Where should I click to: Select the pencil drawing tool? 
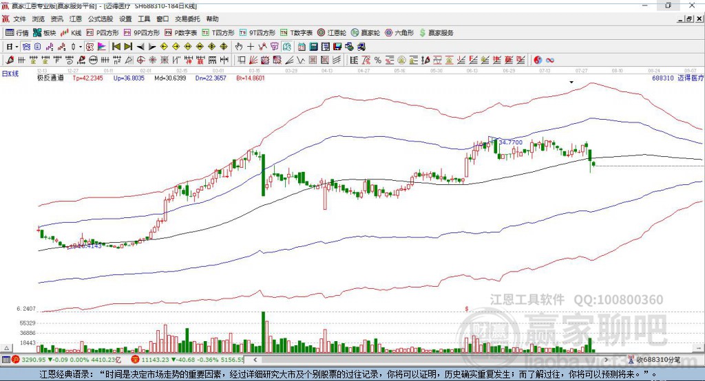[x=10, y=60]
